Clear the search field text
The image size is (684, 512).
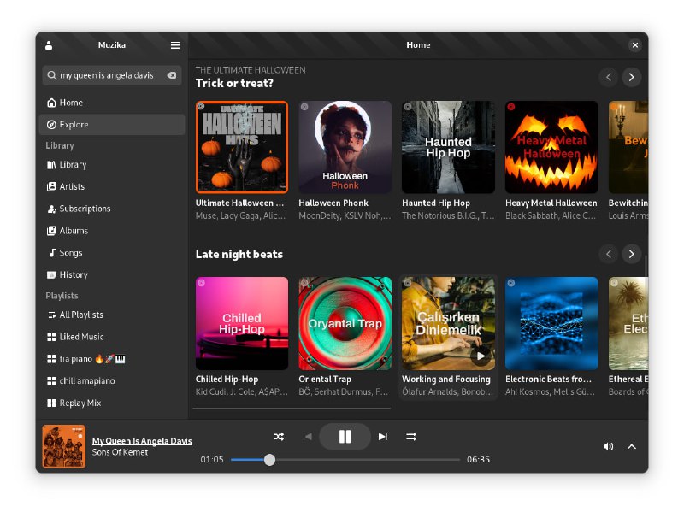coord(172,75)
